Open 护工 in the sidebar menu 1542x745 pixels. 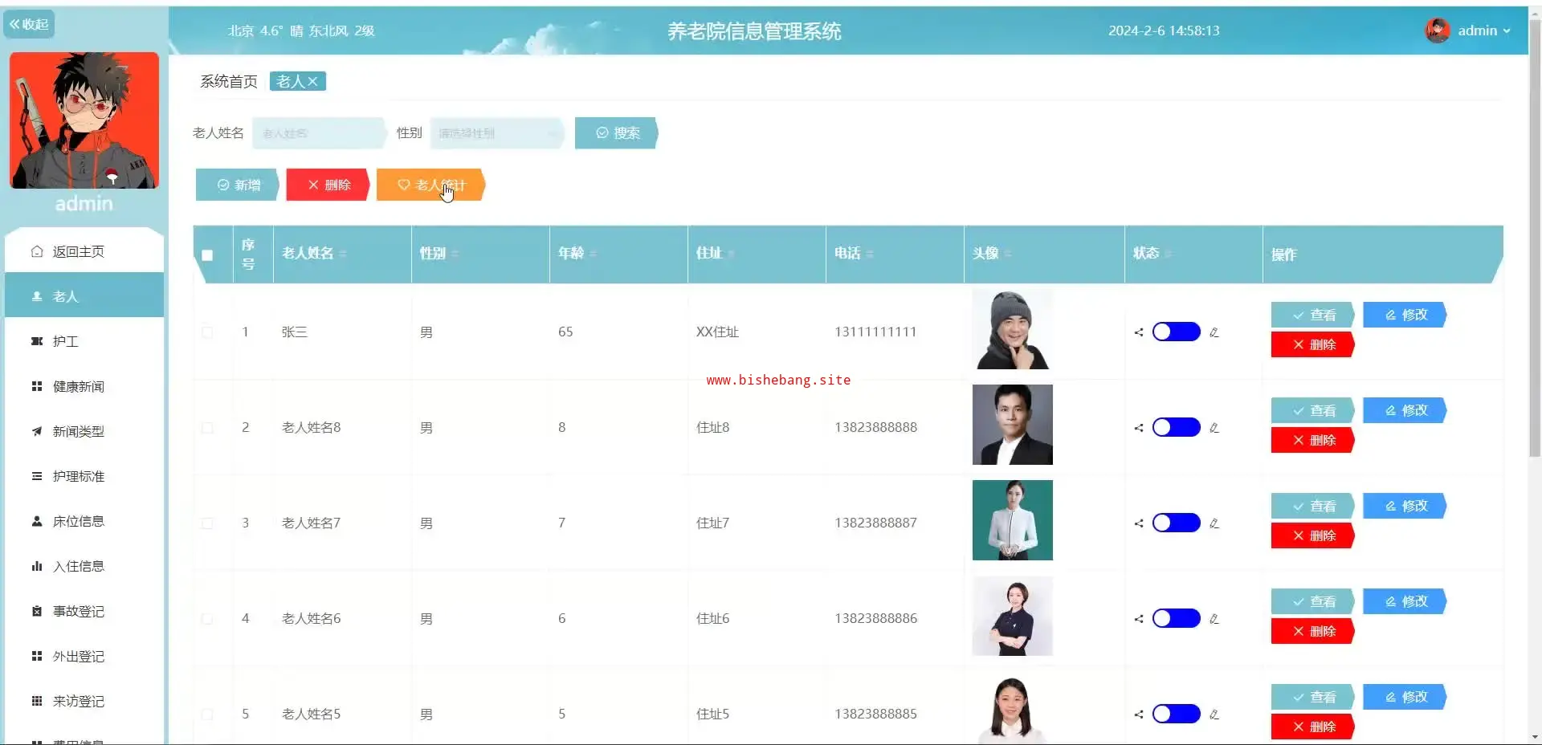[66, 341]
